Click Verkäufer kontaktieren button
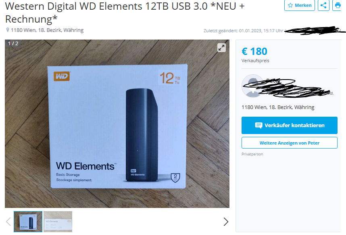This screenshot has height=235, width=346. [289, 125]
